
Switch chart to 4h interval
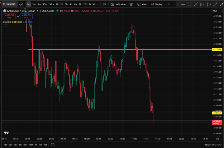(71, 4)
